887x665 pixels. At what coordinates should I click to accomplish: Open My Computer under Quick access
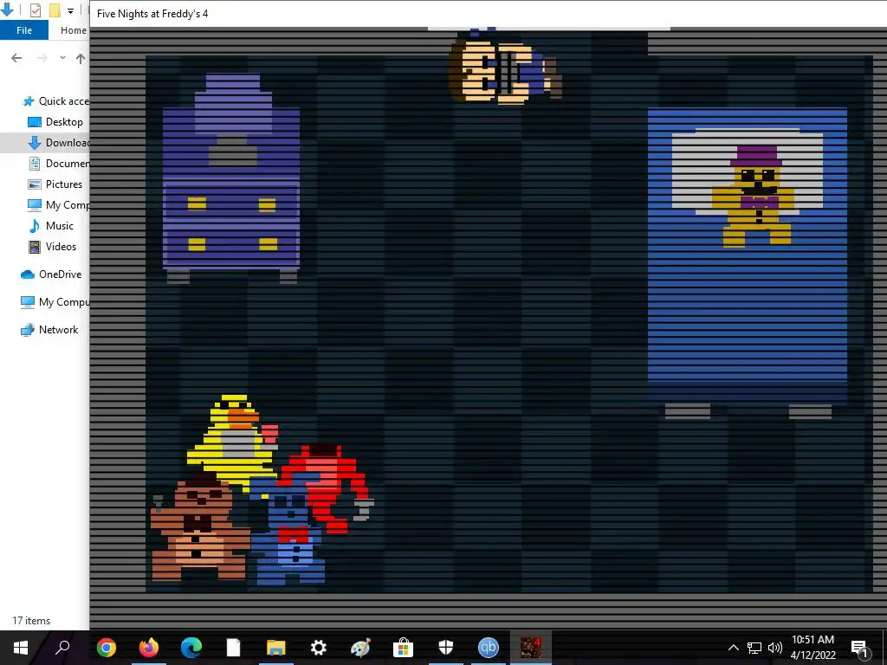click(58, 204)
